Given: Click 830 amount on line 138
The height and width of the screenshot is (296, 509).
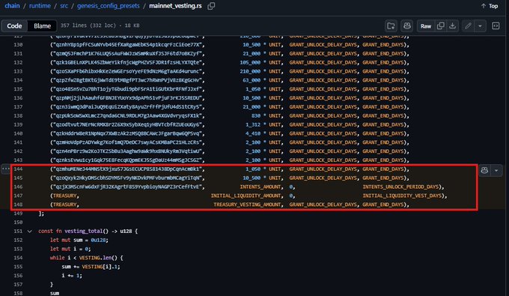Looking at the screenshot, I should [x=256, y=115].
